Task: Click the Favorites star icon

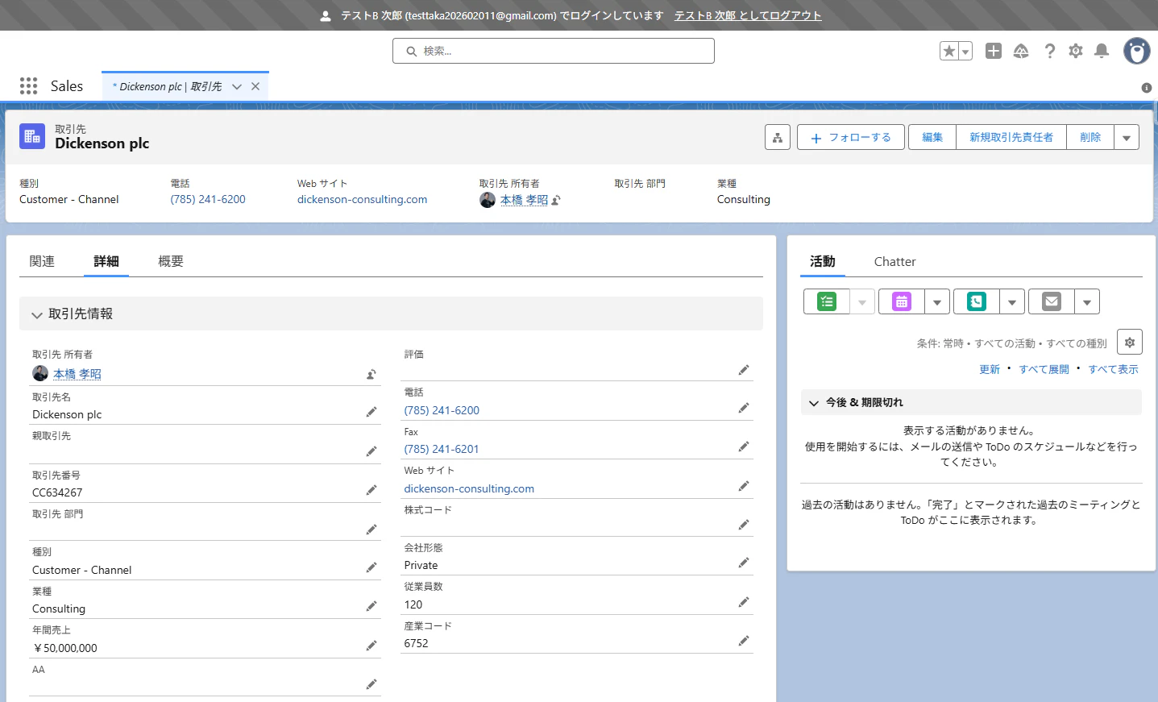Action: point(949,52)
